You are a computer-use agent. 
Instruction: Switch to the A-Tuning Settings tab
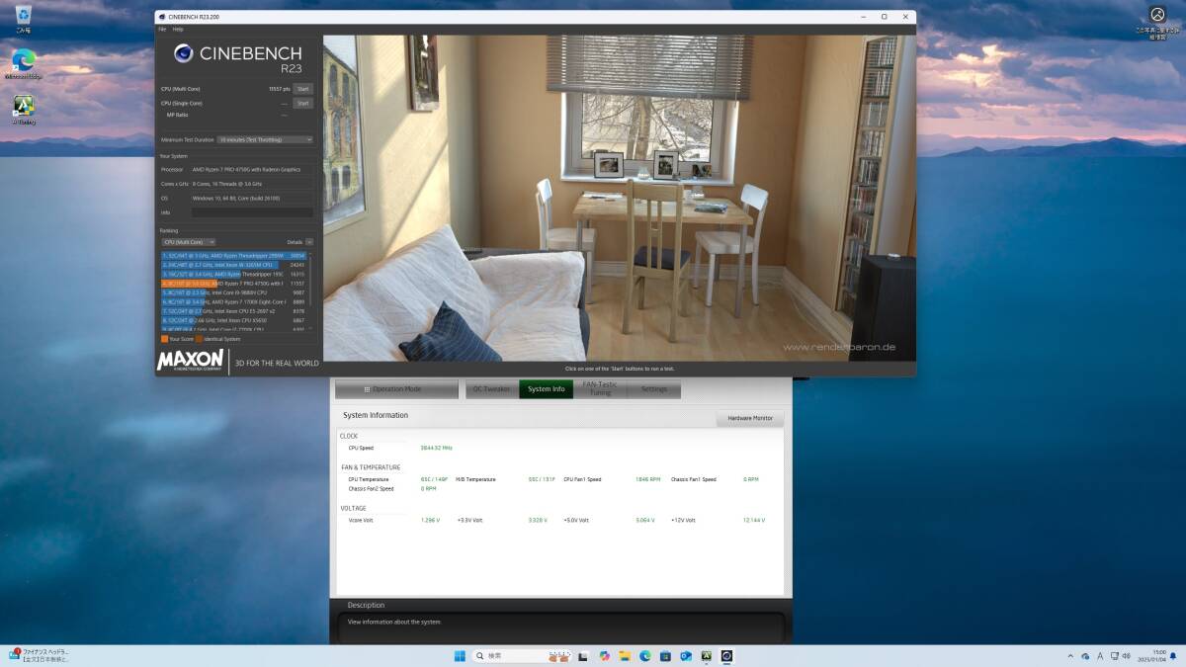click(654, 389)
